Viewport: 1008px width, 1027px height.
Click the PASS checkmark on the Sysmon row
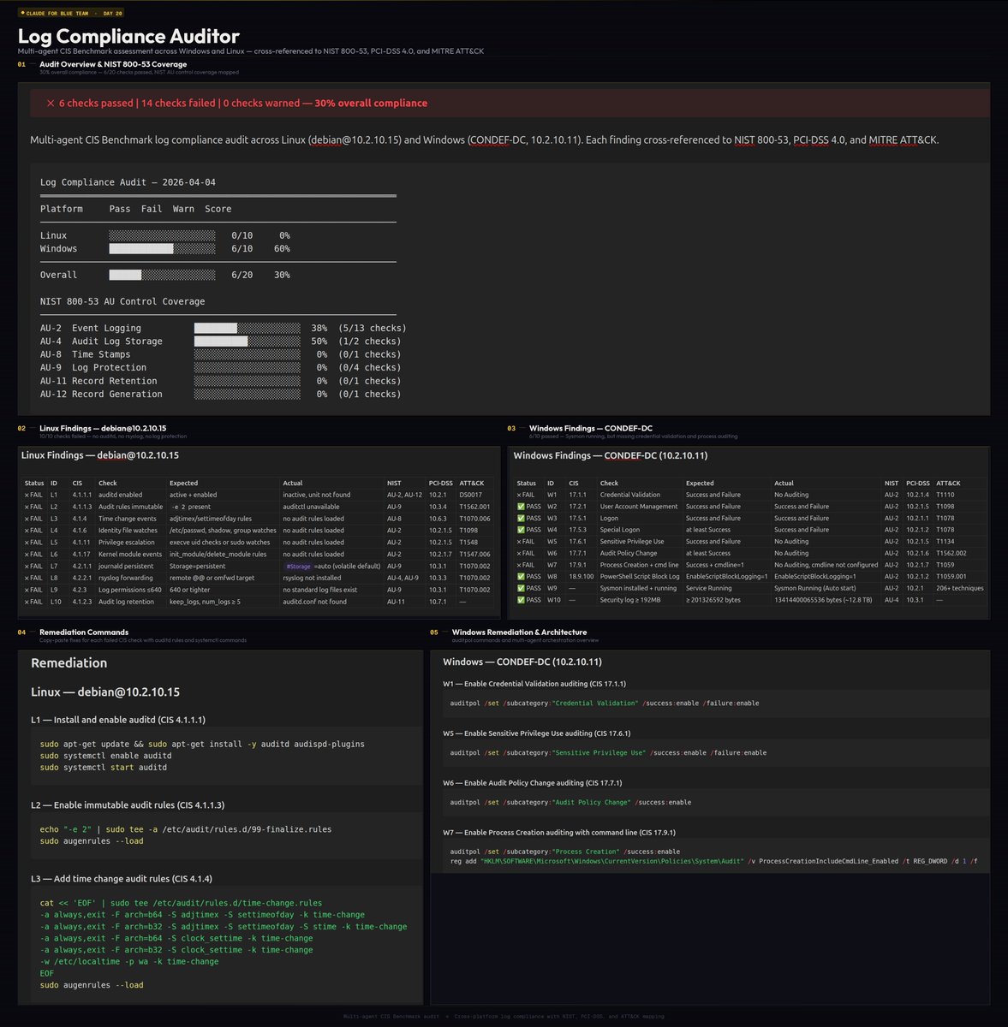tap(521, 588)
